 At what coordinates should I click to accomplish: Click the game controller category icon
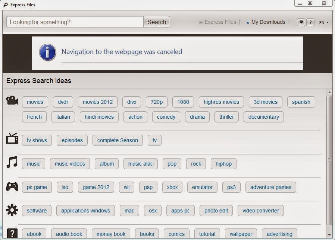tap(12, 187)
